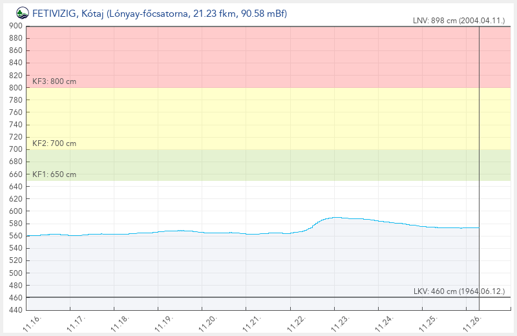Click the 11.19. date label on the x-axis
The width and height of the screenshot is (517, 336).
(164, 322)
